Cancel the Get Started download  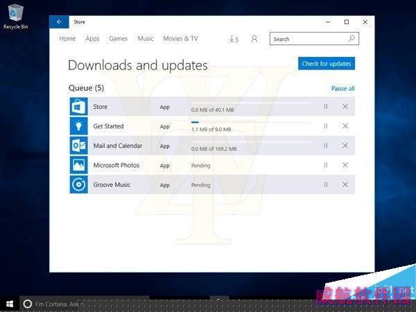(x=345, y=126)
